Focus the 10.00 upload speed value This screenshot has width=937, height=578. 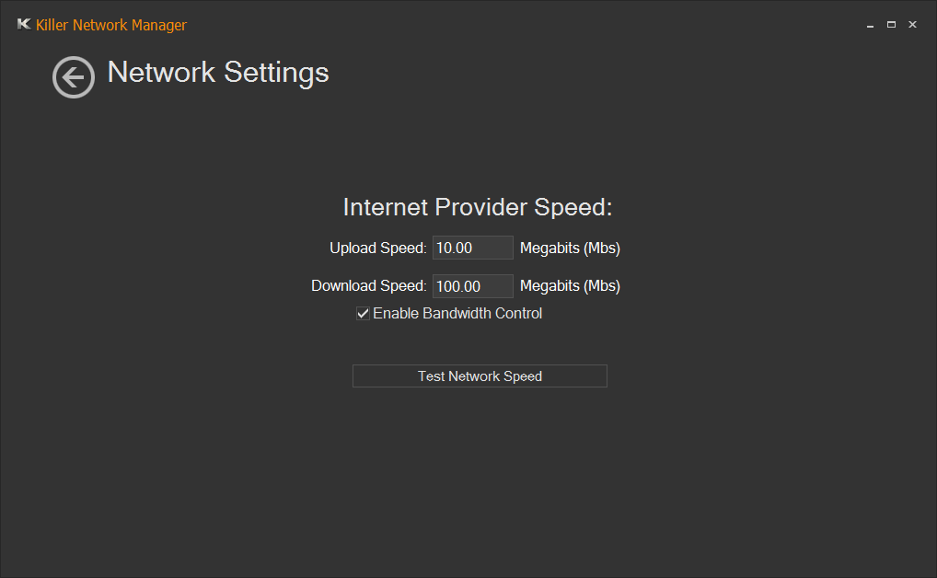point(454,249)
